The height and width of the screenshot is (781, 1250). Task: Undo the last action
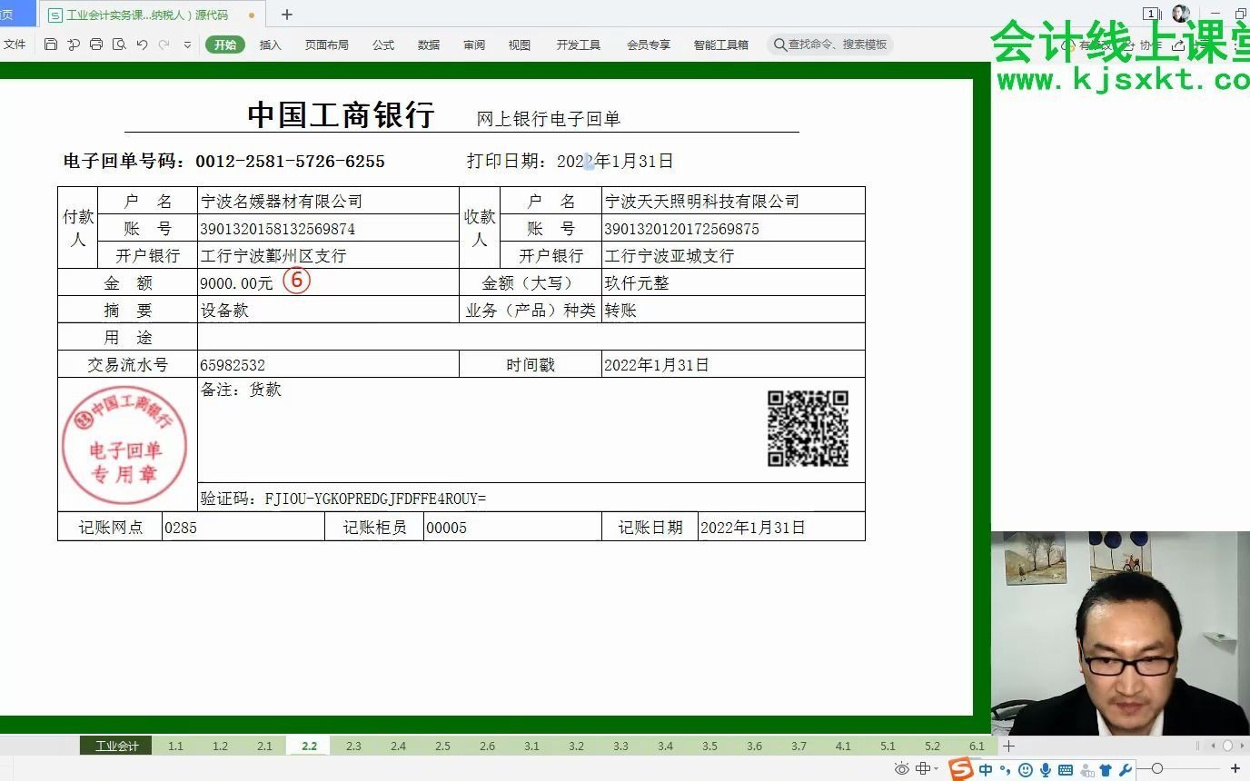click(x=142, y=44)
